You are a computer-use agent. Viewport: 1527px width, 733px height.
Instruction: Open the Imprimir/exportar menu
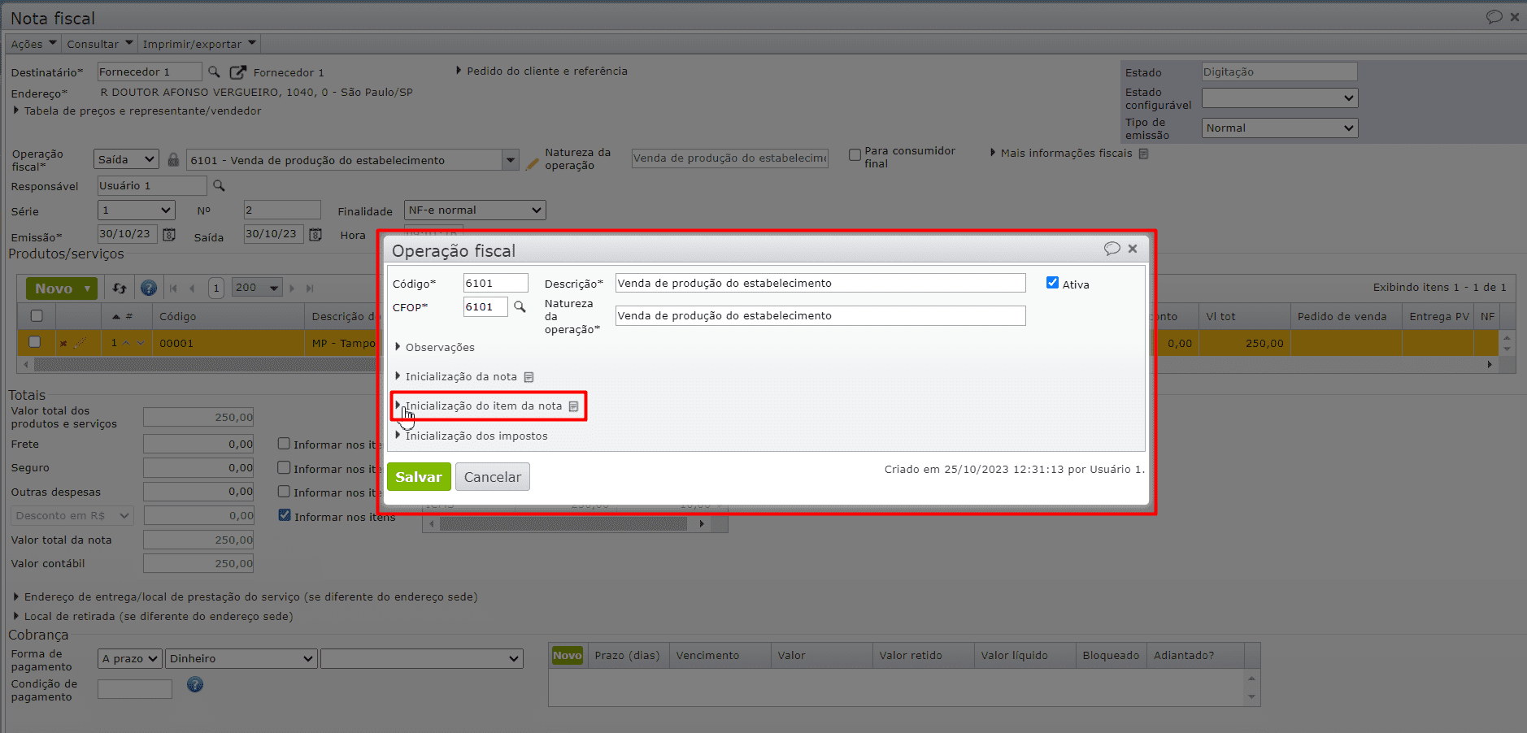coord(199,44)
